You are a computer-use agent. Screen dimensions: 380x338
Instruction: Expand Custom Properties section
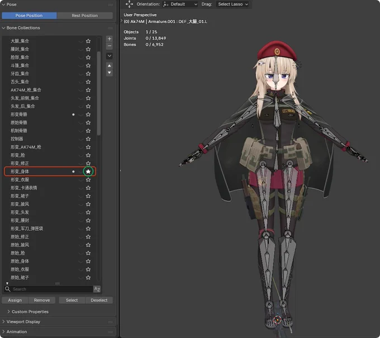[8, 312]
